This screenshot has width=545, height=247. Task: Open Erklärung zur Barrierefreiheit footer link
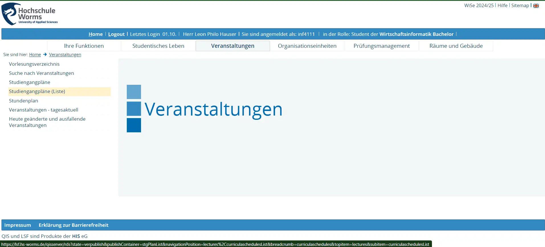click(x=74, y=225)
